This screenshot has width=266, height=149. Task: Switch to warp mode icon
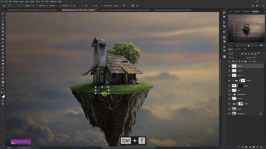point(124,5)
